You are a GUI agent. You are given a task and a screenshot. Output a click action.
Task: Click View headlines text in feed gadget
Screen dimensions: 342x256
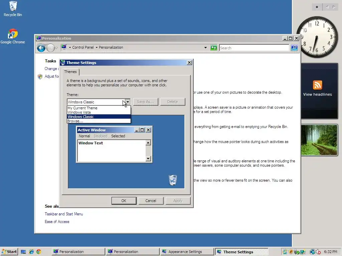tap(317, 94)
